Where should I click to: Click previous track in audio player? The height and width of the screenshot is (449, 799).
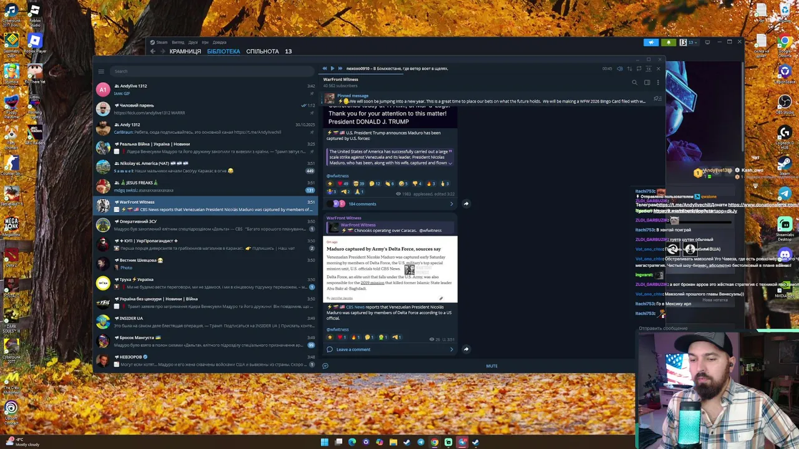point(325,69)
